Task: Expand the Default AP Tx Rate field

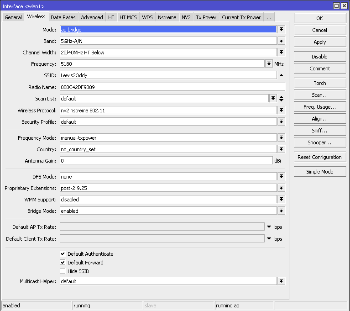Action: (269, 227)
